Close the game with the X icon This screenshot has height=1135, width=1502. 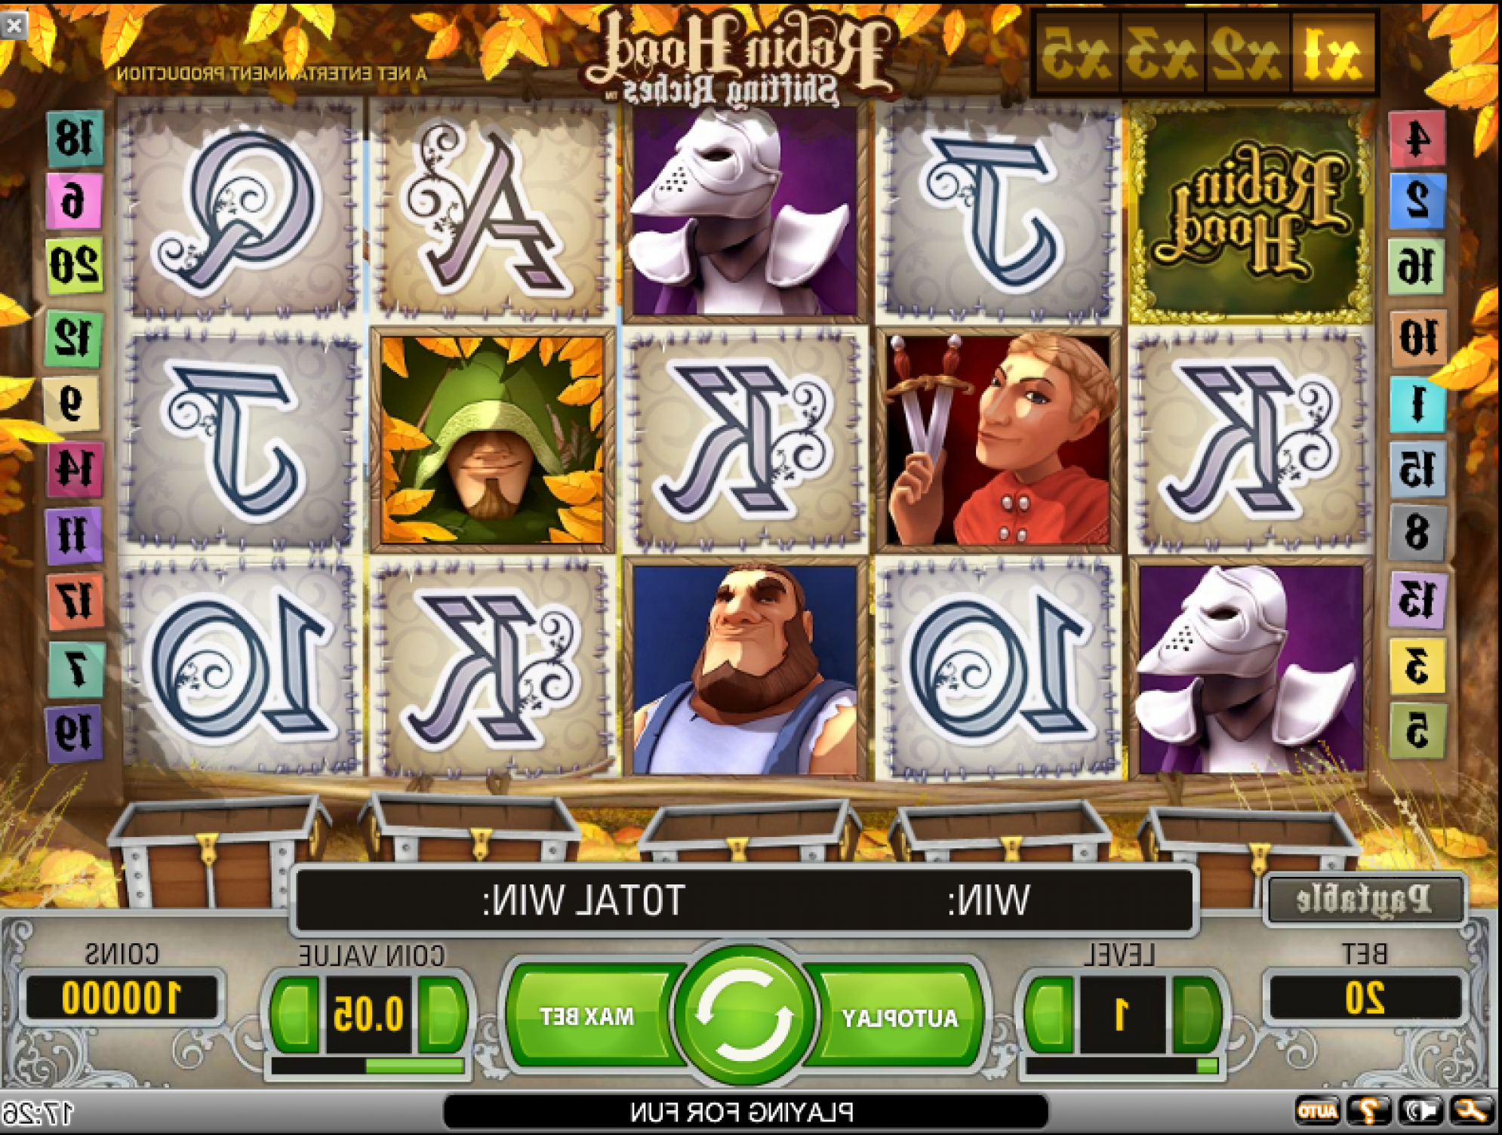click(x=14, y=26)
